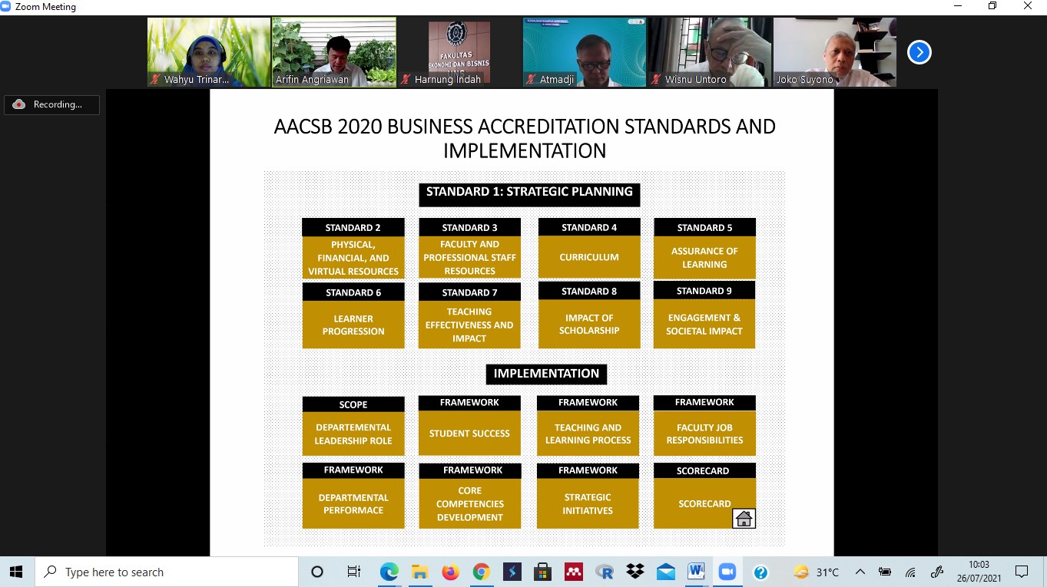1047x587 pixels.
Task: Open Microsoft Store from taskbar
Action: pos(543,572)
